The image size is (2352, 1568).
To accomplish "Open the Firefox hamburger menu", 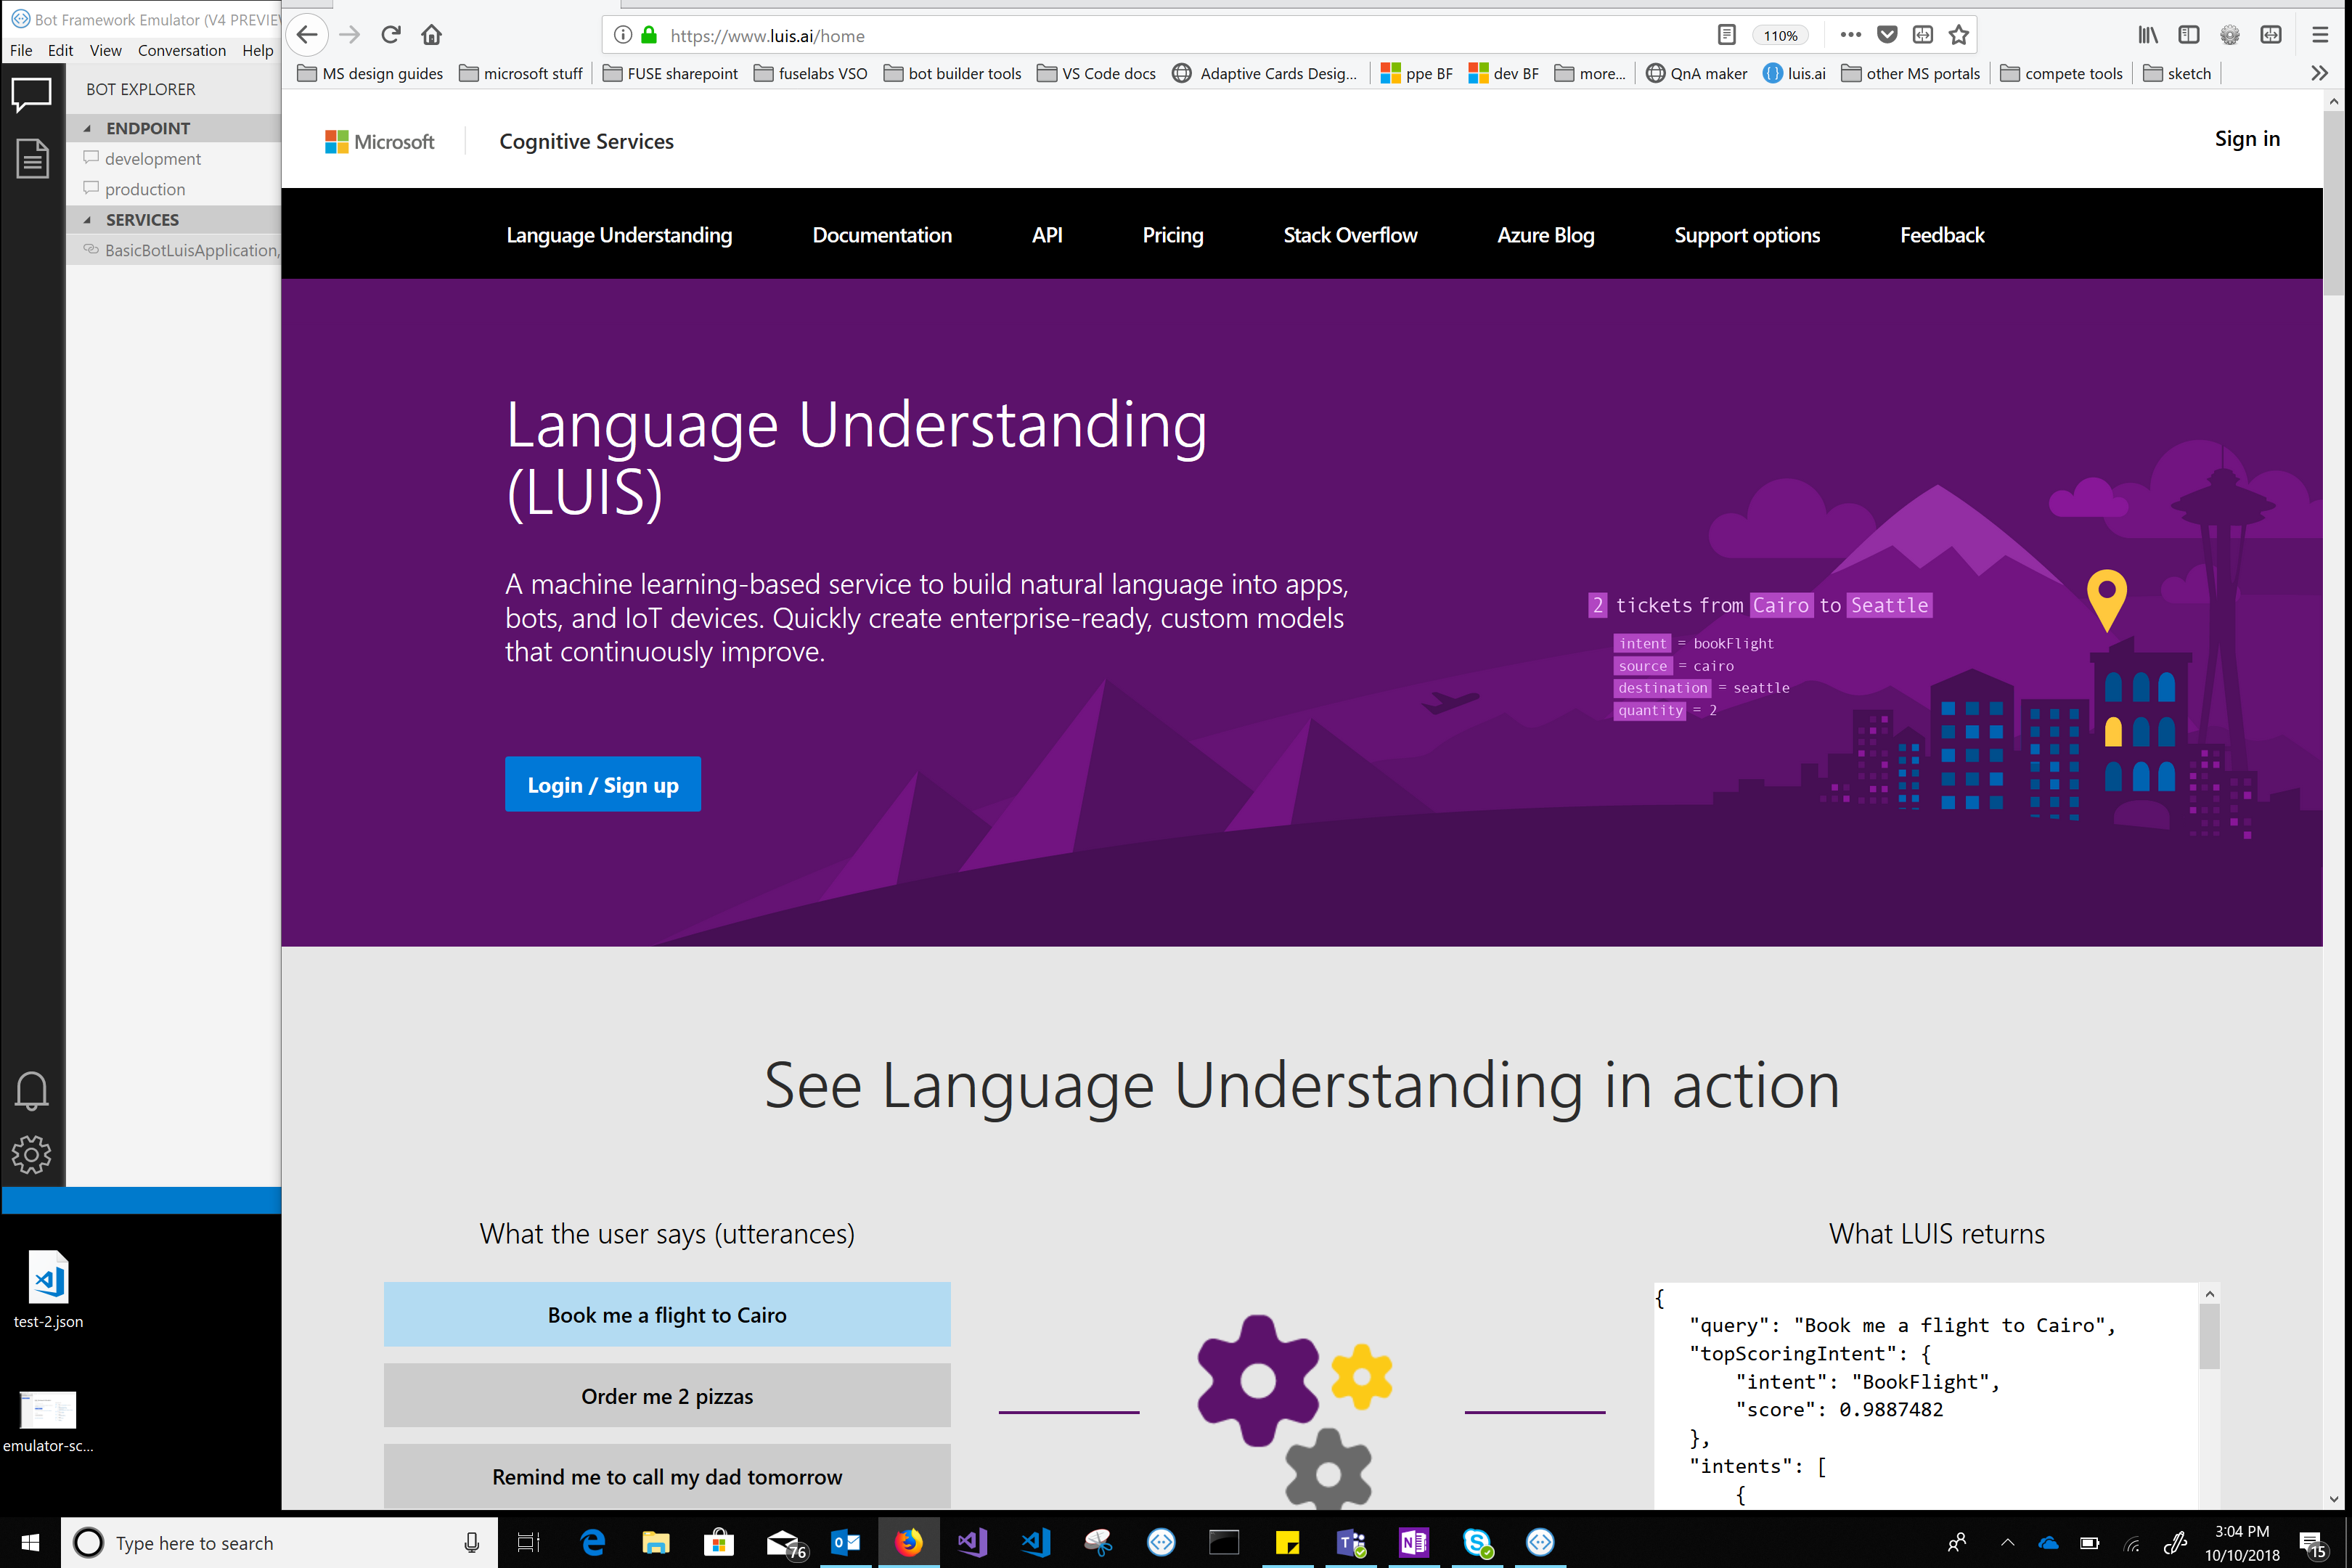I will click(2319, 35).
